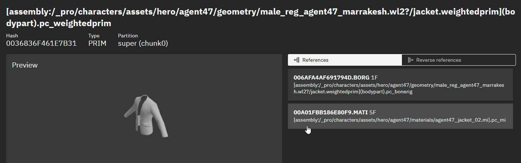The height and width of the screenshot is (163, 521).
Task: Select the hash value 0036836F461E7B31
Action: (x=41, y=44)
